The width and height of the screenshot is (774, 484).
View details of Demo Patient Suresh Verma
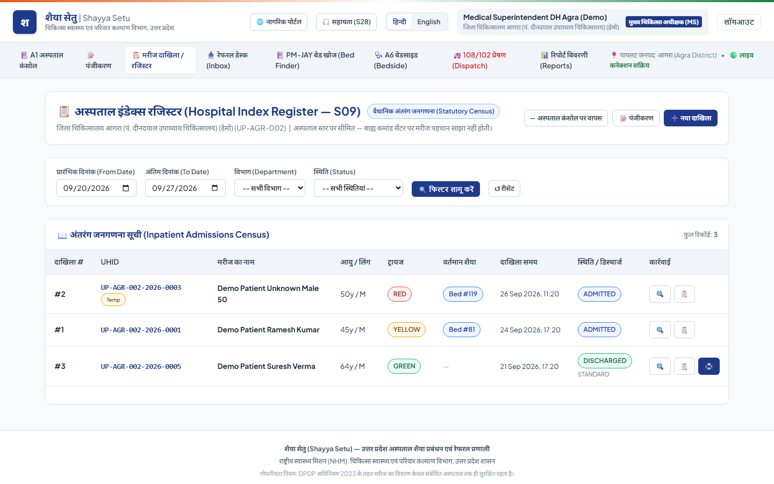660,366
